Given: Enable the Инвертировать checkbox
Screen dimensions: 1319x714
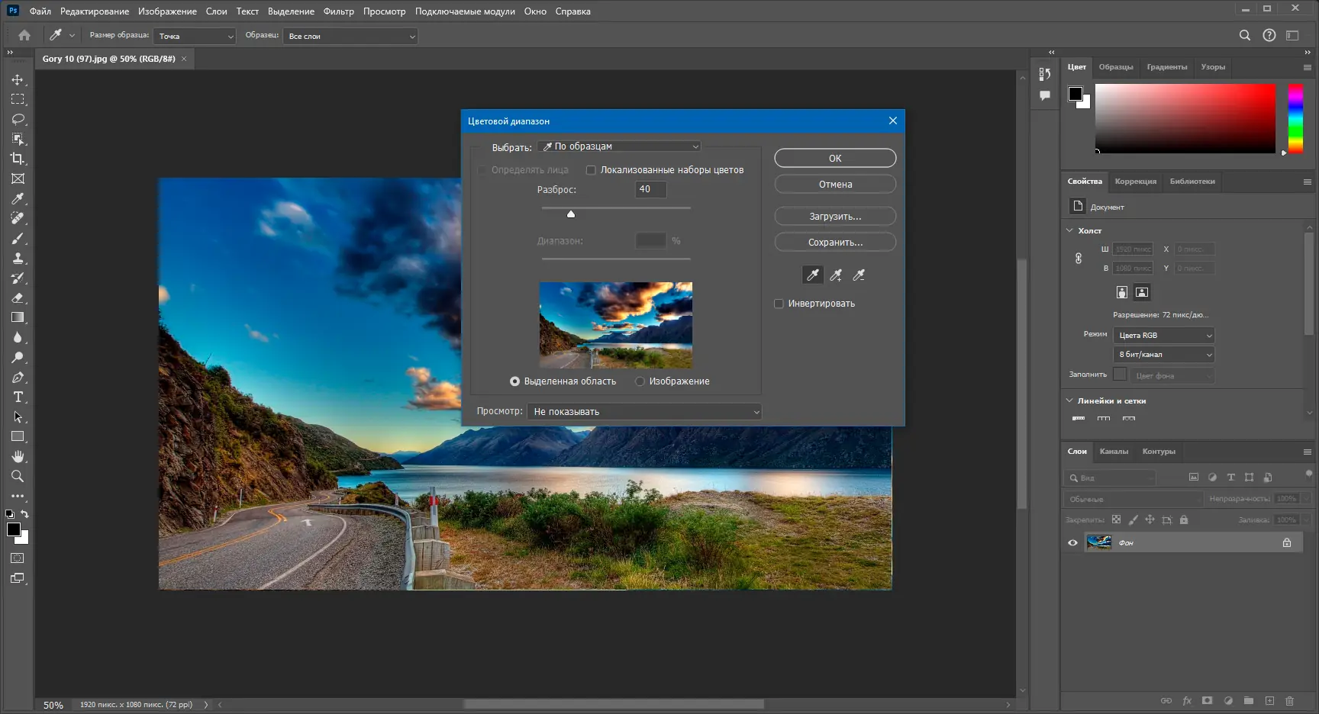Looking at the screenshot, I should (x=779, y=304).
